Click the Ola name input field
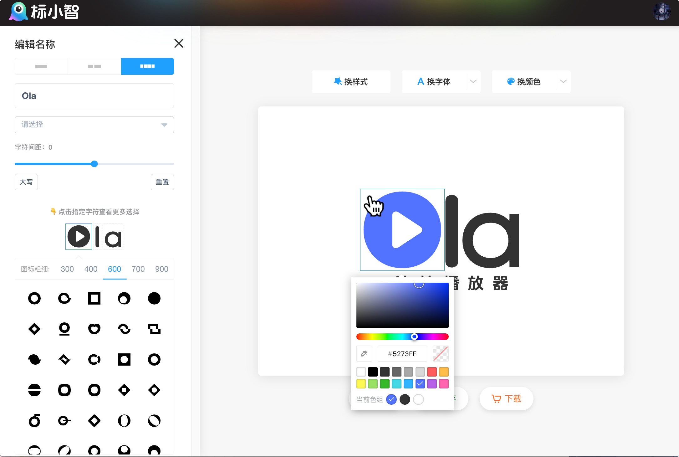 [94, 96]
